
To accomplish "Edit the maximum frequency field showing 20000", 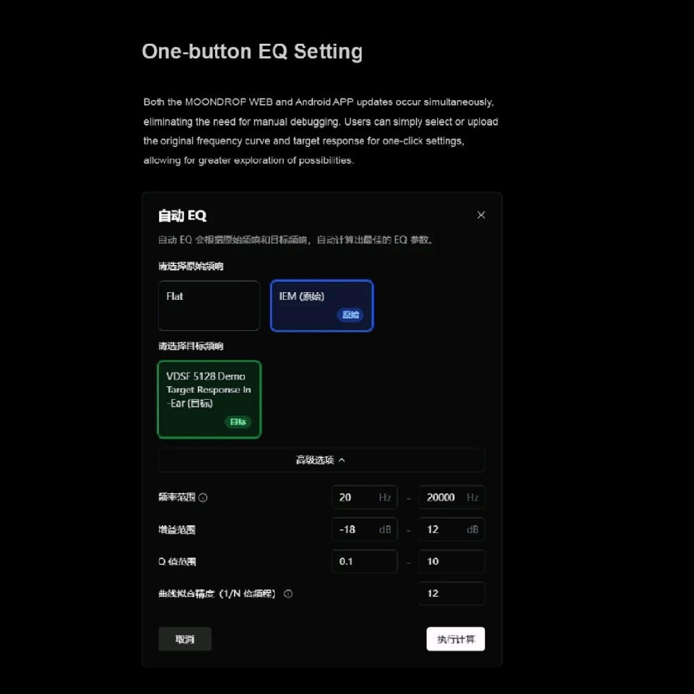I will pos(452,498).
